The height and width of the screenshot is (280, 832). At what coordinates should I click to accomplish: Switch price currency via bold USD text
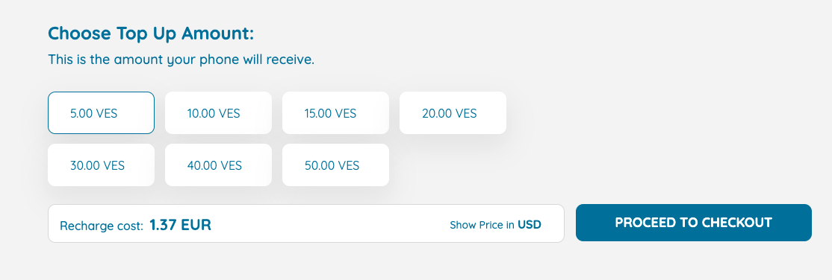[x=530, y=225]
